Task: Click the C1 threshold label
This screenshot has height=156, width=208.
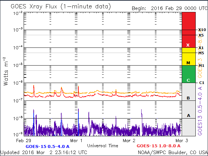Action: (x=201, y=83)
